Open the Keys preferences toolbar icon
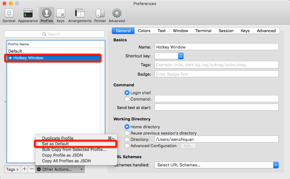 pos(61,15)
